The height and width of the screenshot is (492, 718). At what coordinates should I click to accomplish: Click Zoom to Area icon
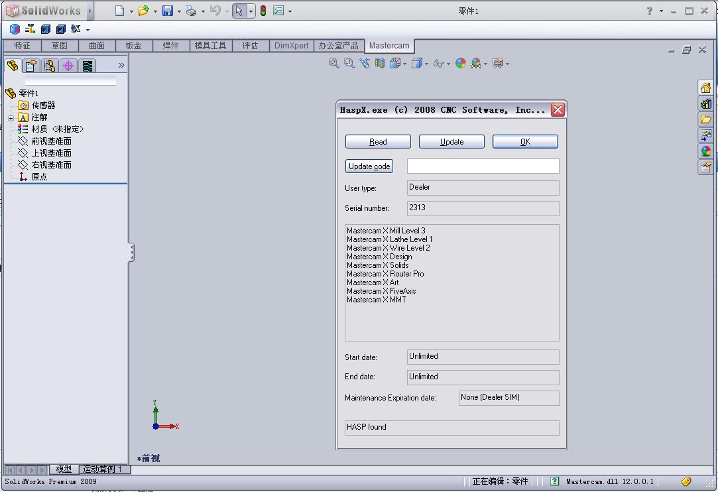click(349, 63)
